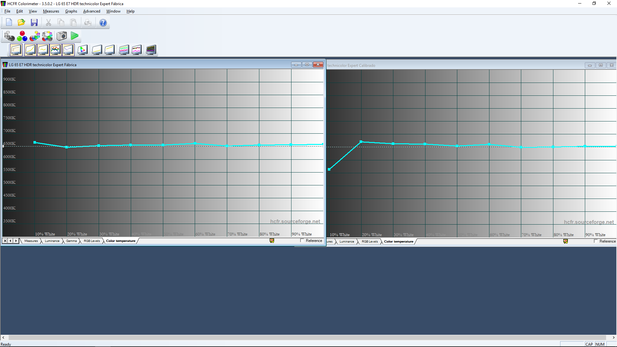Image resolution: width=617 pixels, height=347 pixels.
Task: Open the Graphs menu
Action: pyautogui.click(x=71, y=11)
